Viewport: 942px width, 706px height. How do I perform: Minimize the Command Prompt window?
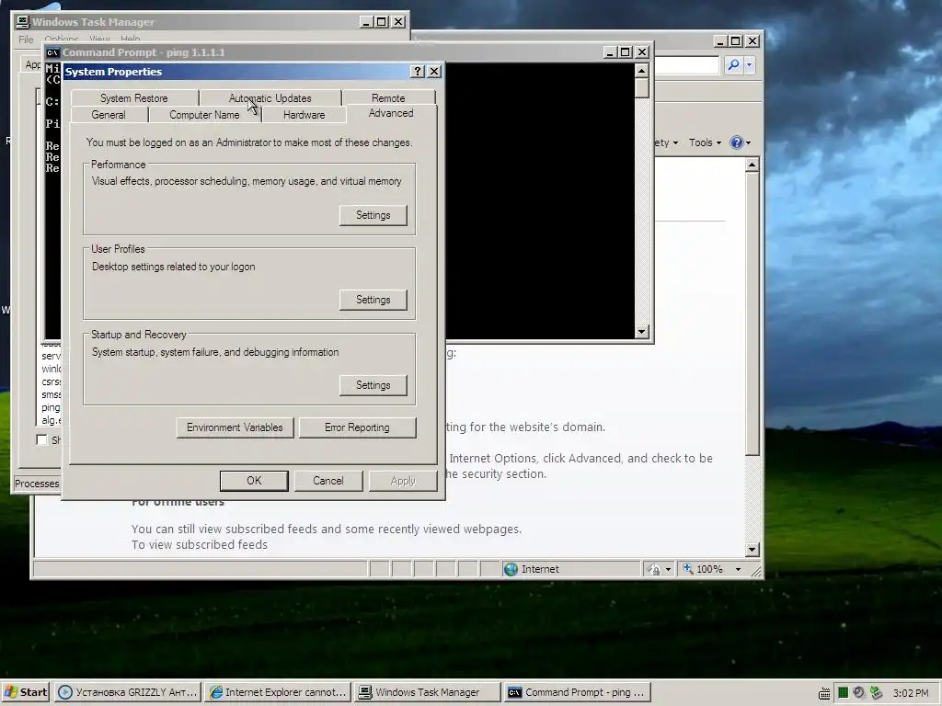609,52
